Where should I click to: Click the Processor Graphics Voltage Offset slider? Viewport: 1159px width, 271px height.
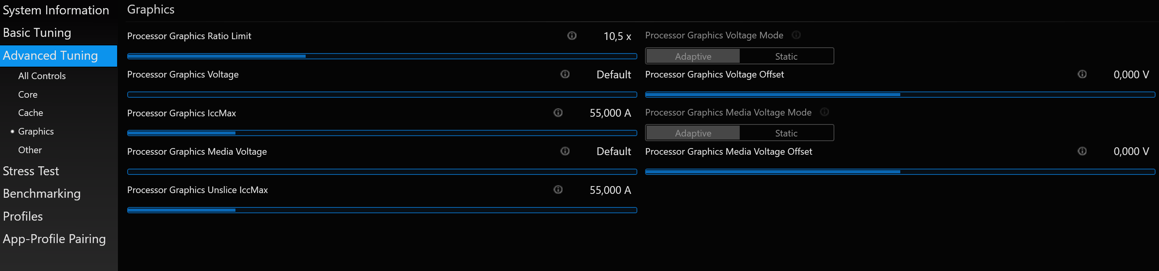coord(900,95)
